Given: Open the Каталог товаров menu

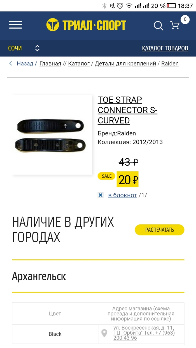Looking at the screenshot, I should [x=165, y=48].
